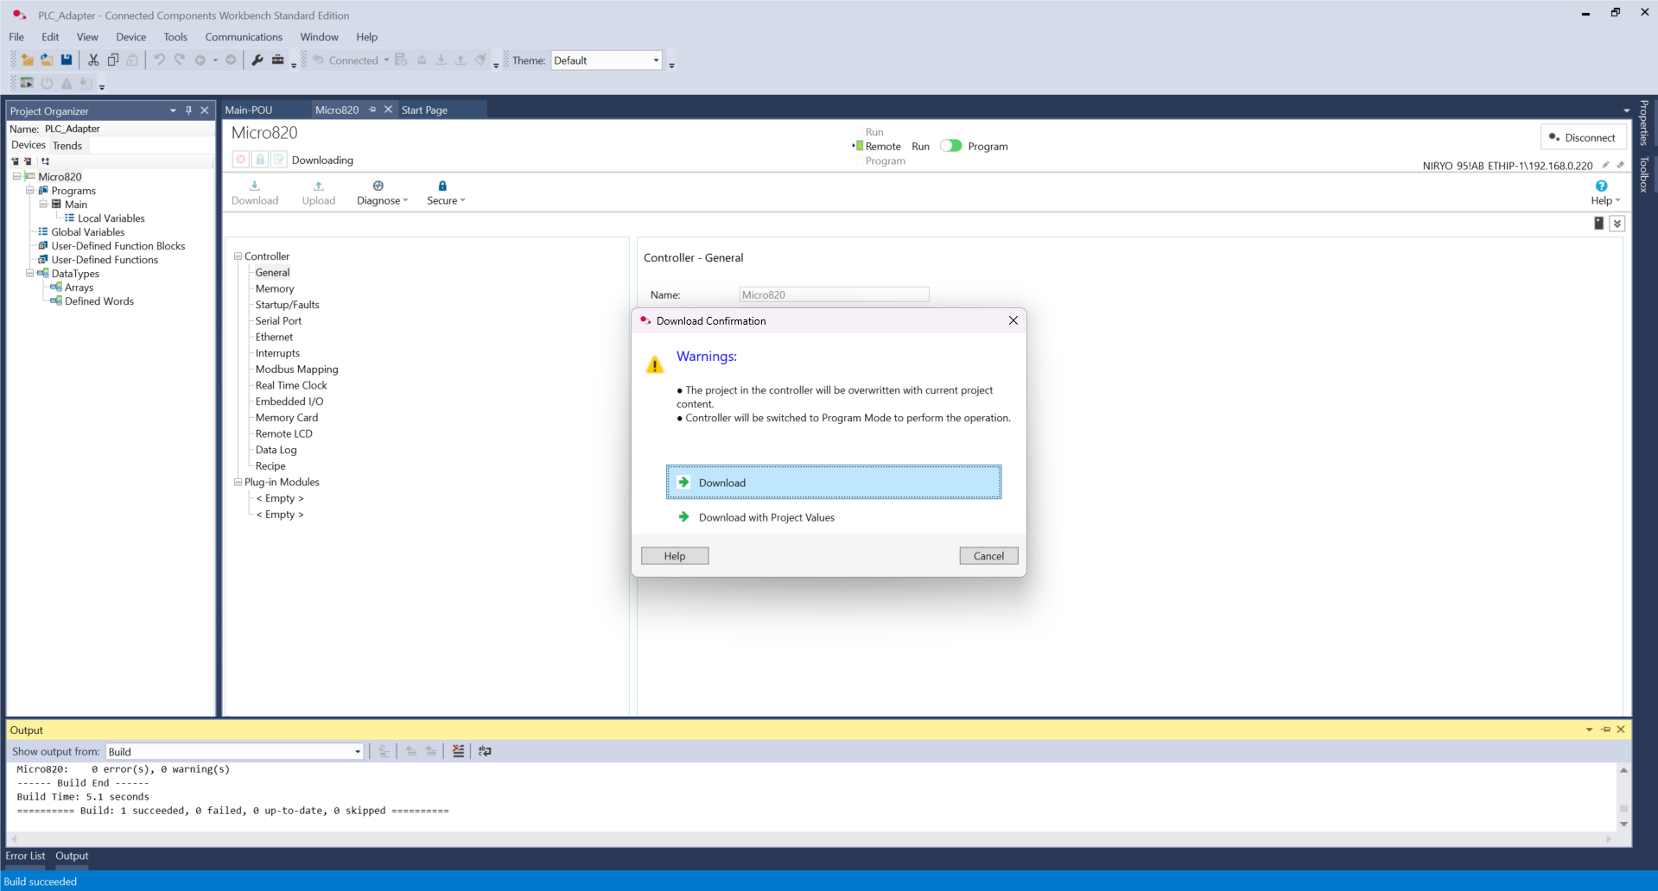Open the Show output from dropdown
Viewport: 1658px width, 891px height.
click(357, 752)
